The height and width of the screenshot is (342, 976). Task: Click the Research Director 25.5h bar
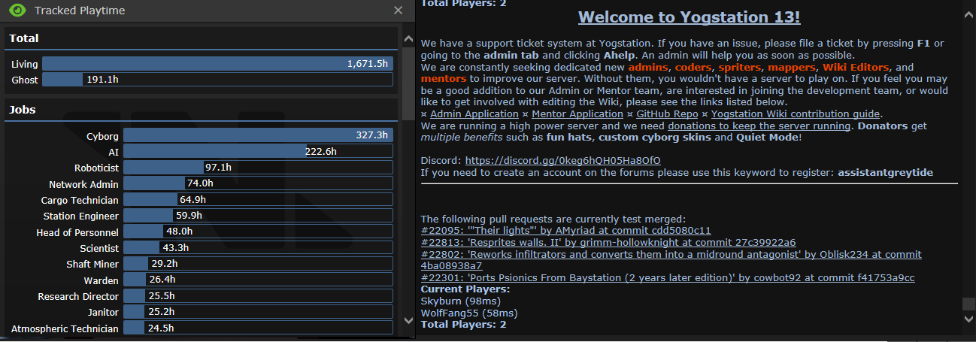click(x=258, y=296)
